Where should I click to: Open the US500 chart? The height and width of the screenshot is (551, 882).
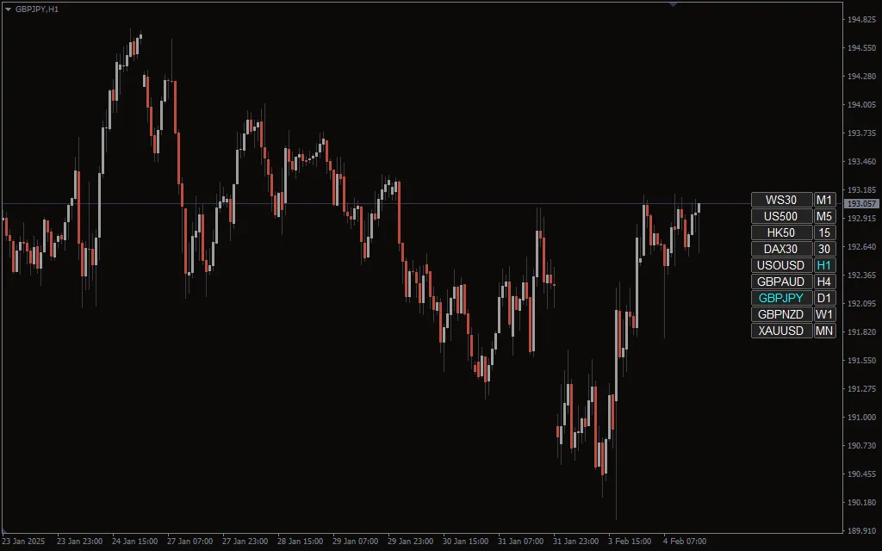pos(780,216)
